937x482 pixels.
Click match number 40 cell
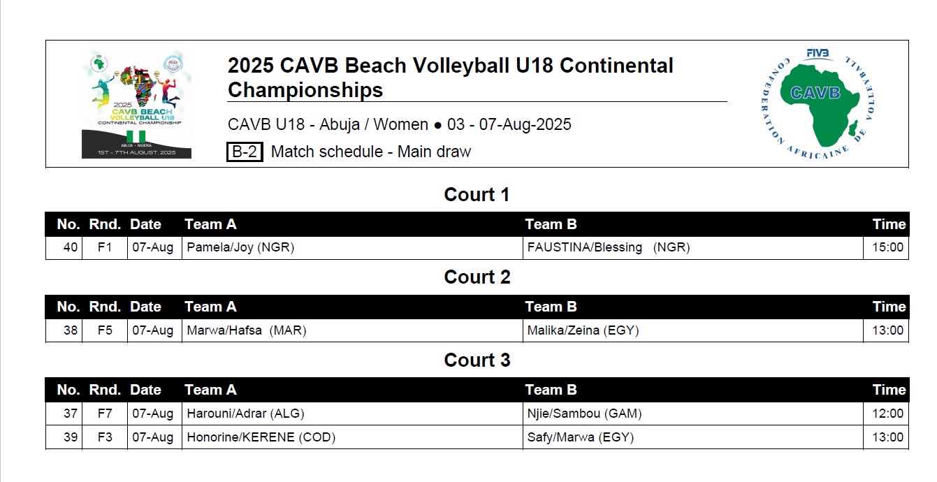(64, 248)
